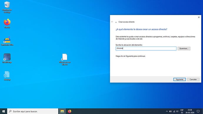
Task: Click the 'Escriba la ubicación del elemento:' label
Action: pyautogui.click(x=129, y=45)
